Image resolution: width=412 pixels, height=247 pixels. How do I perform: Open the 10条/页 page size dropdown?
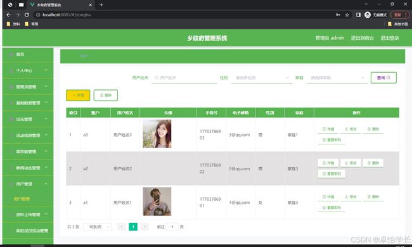coord(98,227)
